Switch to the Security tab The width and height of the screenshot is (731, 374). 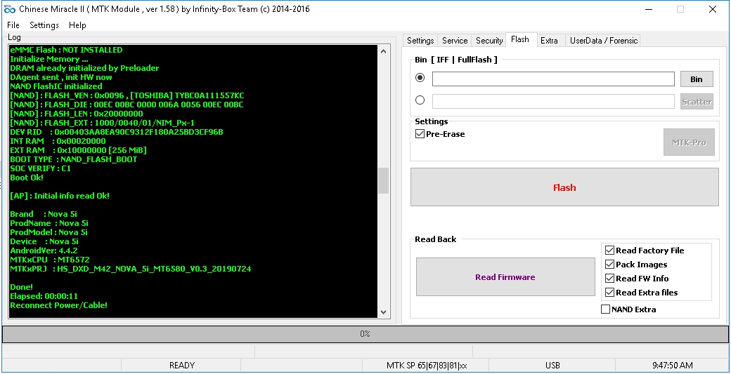[489, 41]
